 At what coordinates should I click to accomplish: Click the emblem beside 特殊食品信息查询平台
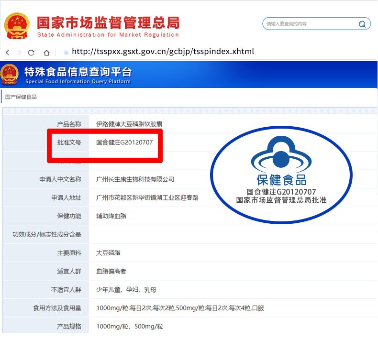(9, 75)
